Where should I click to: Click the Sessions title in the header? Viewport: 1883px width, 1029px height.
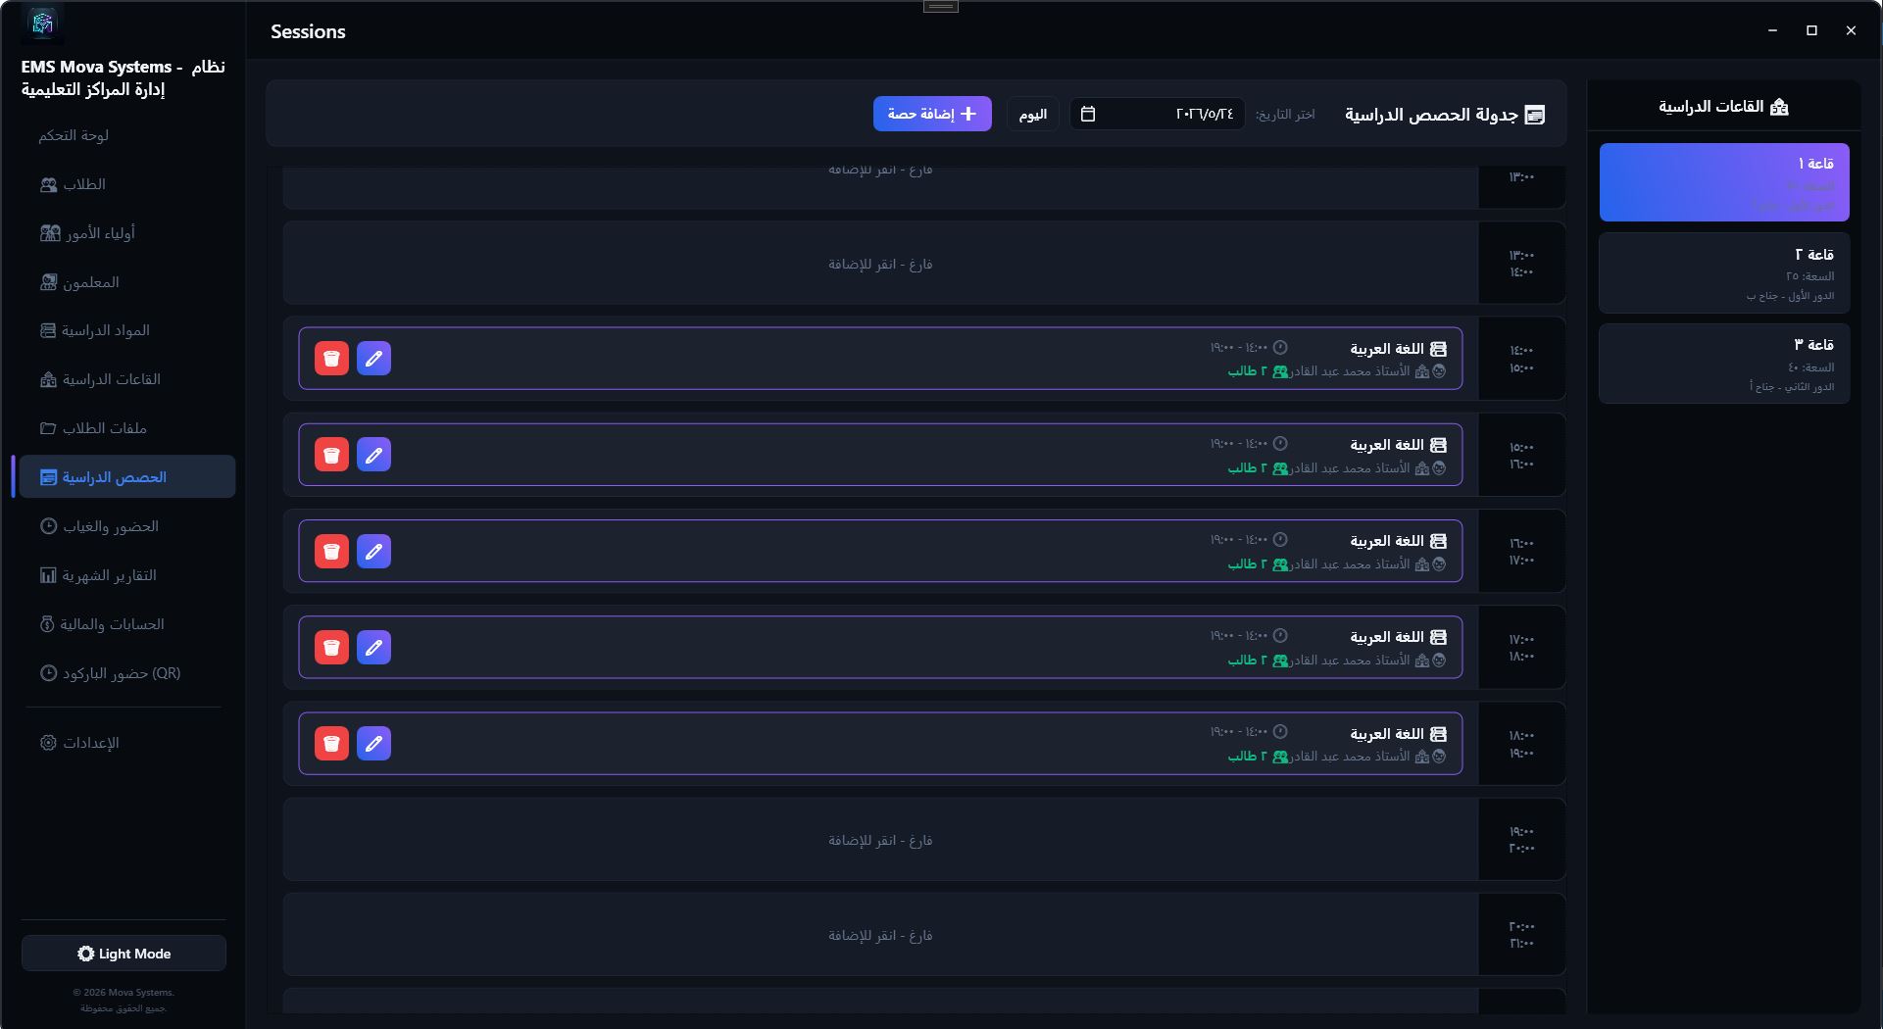click(308, 31)
